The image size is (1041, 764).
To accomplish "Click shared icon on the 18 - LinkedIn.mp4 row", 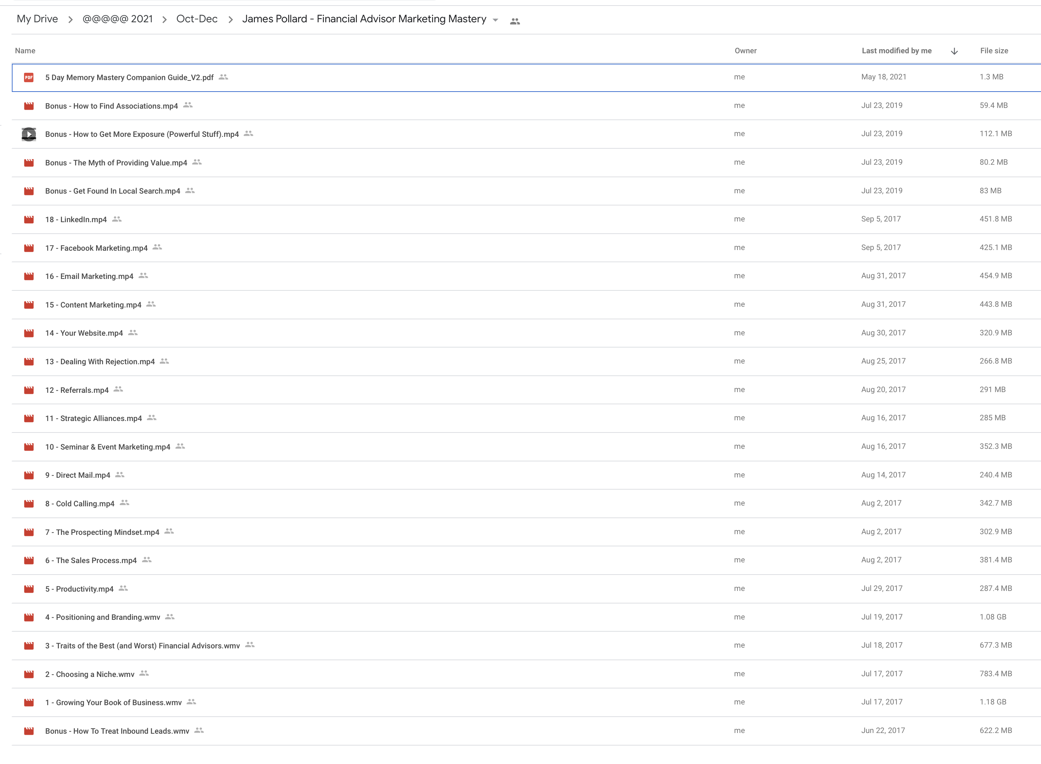I will pos(117,219).
